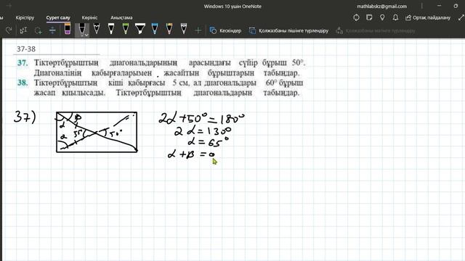The image size is (465, 261).
Task: Click Қолжазбаны пішінге түрлендіру button
Action: pyautogui.click(x=289, y=30)
